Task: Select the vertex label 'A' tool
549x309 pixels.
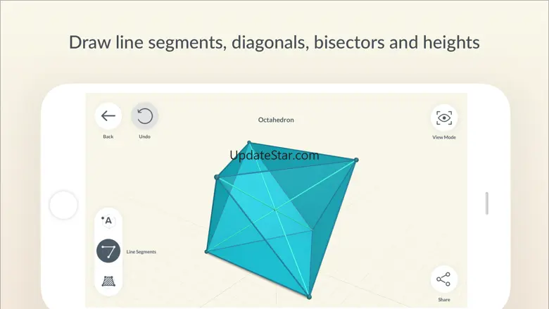Action: (x=108, y=220)
